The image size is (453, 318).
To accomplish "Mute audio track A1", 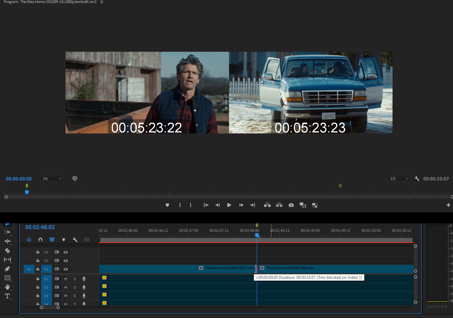I will [x=66, y=279].
